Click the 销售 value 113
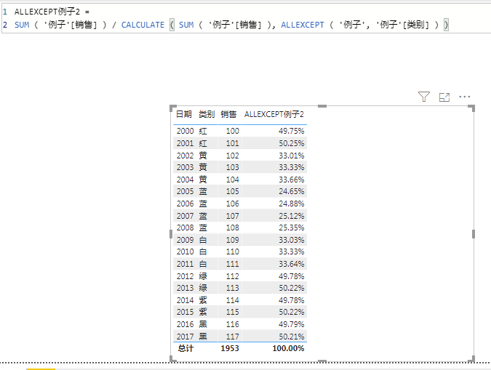 pyautogui.click(x=232, y=288)
